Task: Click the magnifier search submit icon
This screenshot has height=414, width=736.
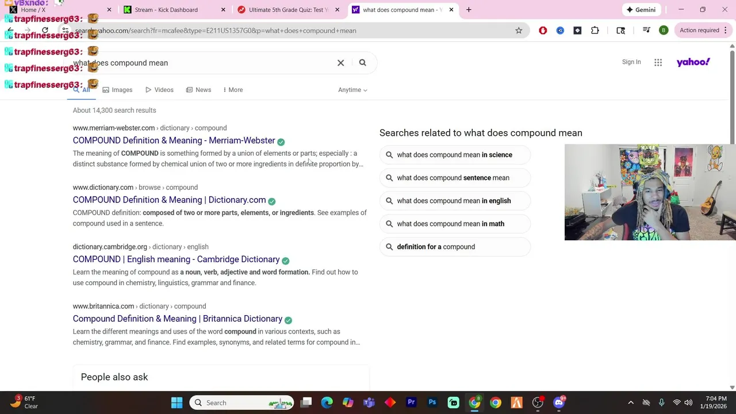Action: click(x=362, y=63)
